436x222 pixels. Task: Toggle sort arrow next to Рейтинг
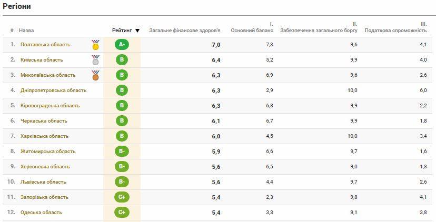137,31
